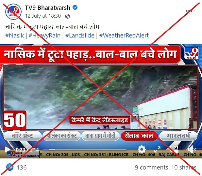202x176 pixels.
Task: Seek along the video progress bar
Action: 85,150
